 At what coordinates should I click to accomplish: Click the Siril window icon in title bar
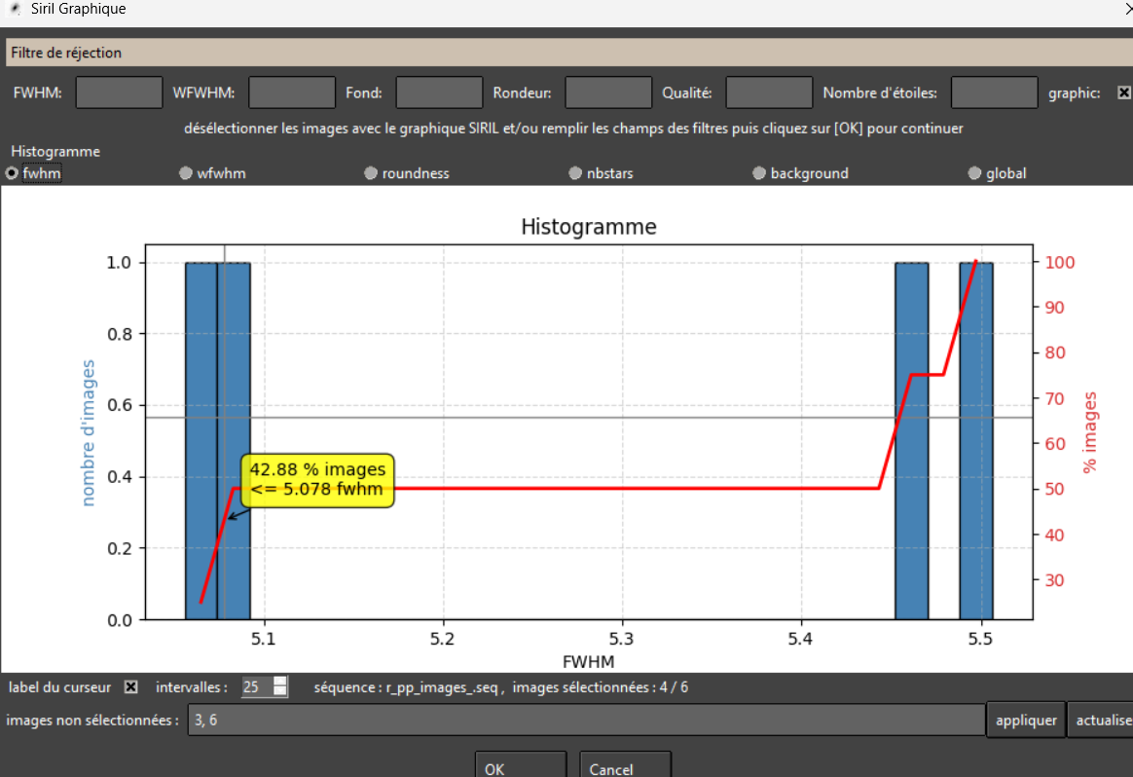tap(15, 9)
